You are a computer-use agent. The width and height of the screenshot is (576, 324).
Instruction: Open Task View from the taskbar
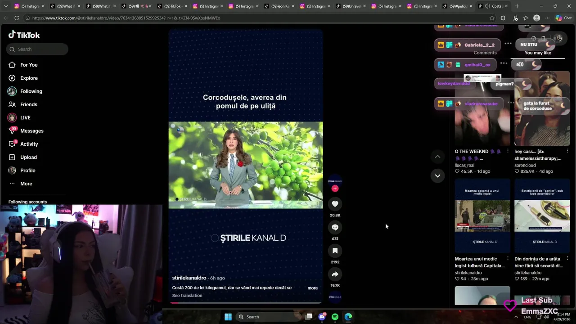coord(309,317)
